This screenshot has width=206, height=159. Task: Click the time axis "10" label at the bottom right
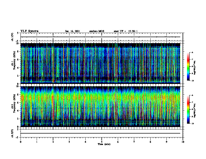(183, 142)
